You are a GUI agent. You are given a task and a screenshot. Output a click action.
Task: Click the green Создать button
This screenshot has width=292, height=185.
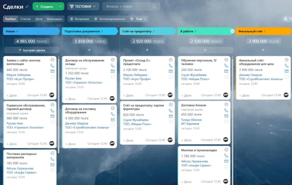coord(45,6)
